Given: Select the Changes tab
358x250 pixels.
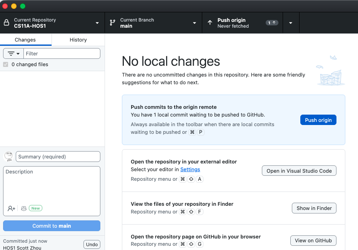Looking at the screenshot, I should [x=25, y=40].
